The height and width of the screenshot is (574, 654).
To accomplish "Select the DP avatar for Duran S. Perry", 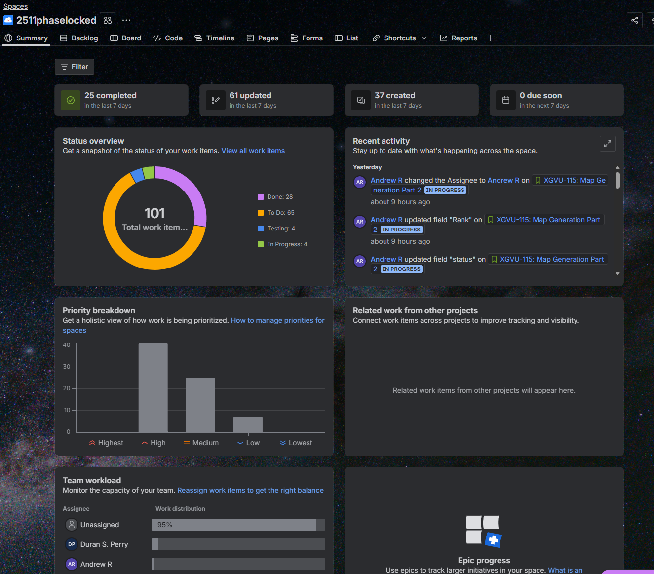I will pyautogui.click(x=72, y=544).
